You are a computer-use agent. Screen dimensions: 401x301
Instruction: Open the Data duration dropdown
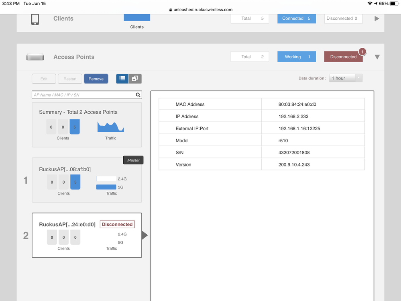pyautogui.click(x=346, y=78)
